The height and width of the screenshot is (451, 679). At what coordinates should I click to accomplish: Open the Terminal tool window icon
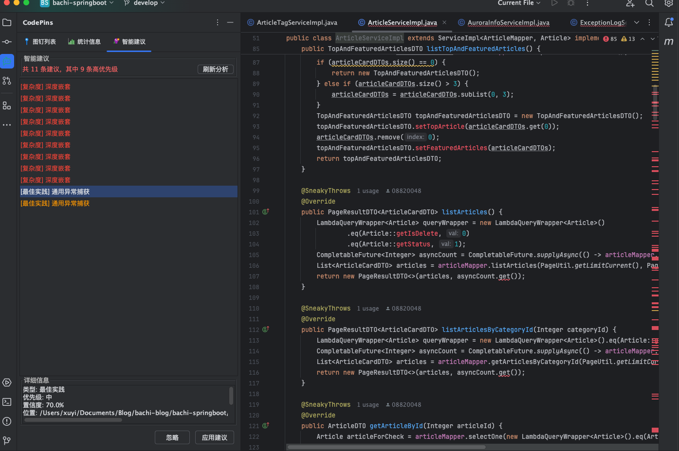coord(7,402)
